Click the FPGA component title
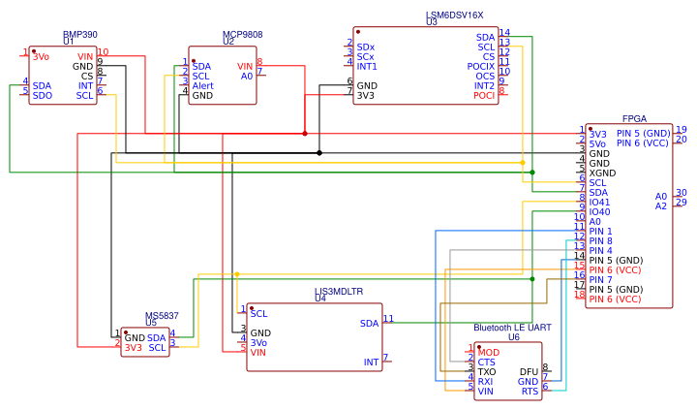 pyautogui.click(x=634, y=118)
